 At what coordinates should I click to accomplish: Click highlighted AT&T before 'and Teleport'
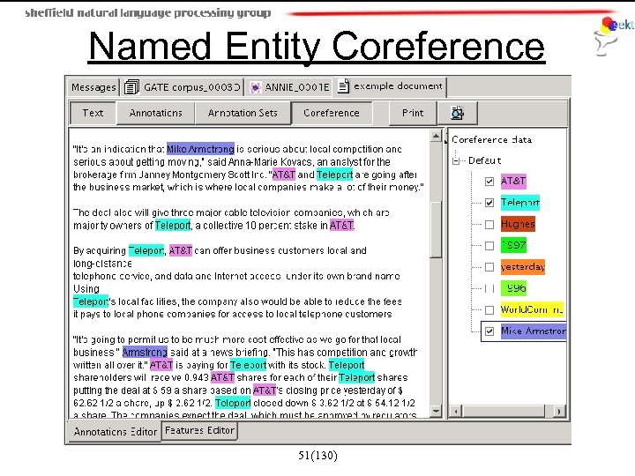coord(284,175)
